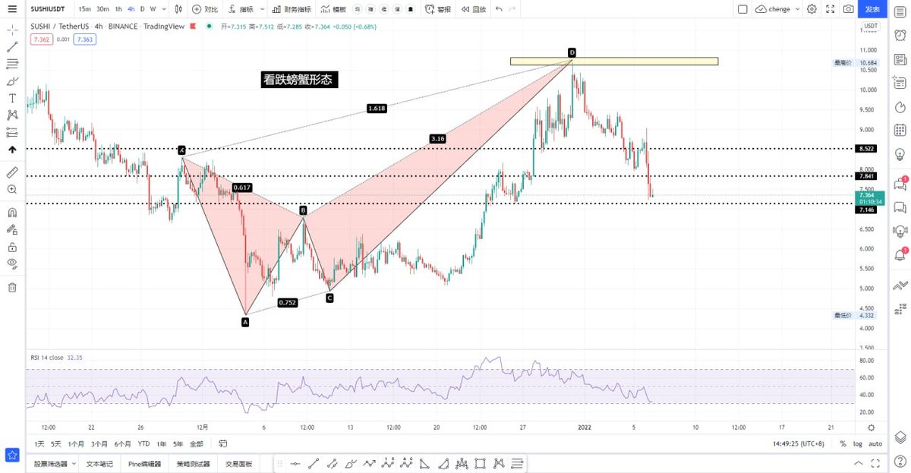
Task: Toggle stay in drawing mode
Action: pos(12,230)
